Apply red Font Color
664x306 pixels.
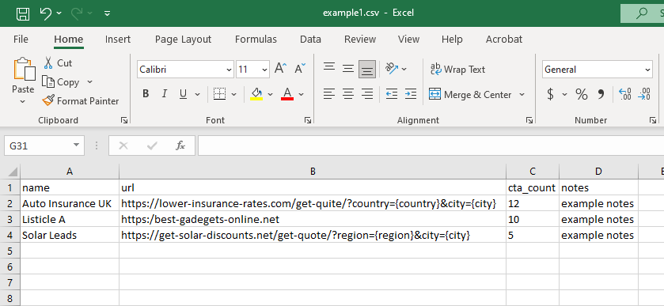(287, 94)
